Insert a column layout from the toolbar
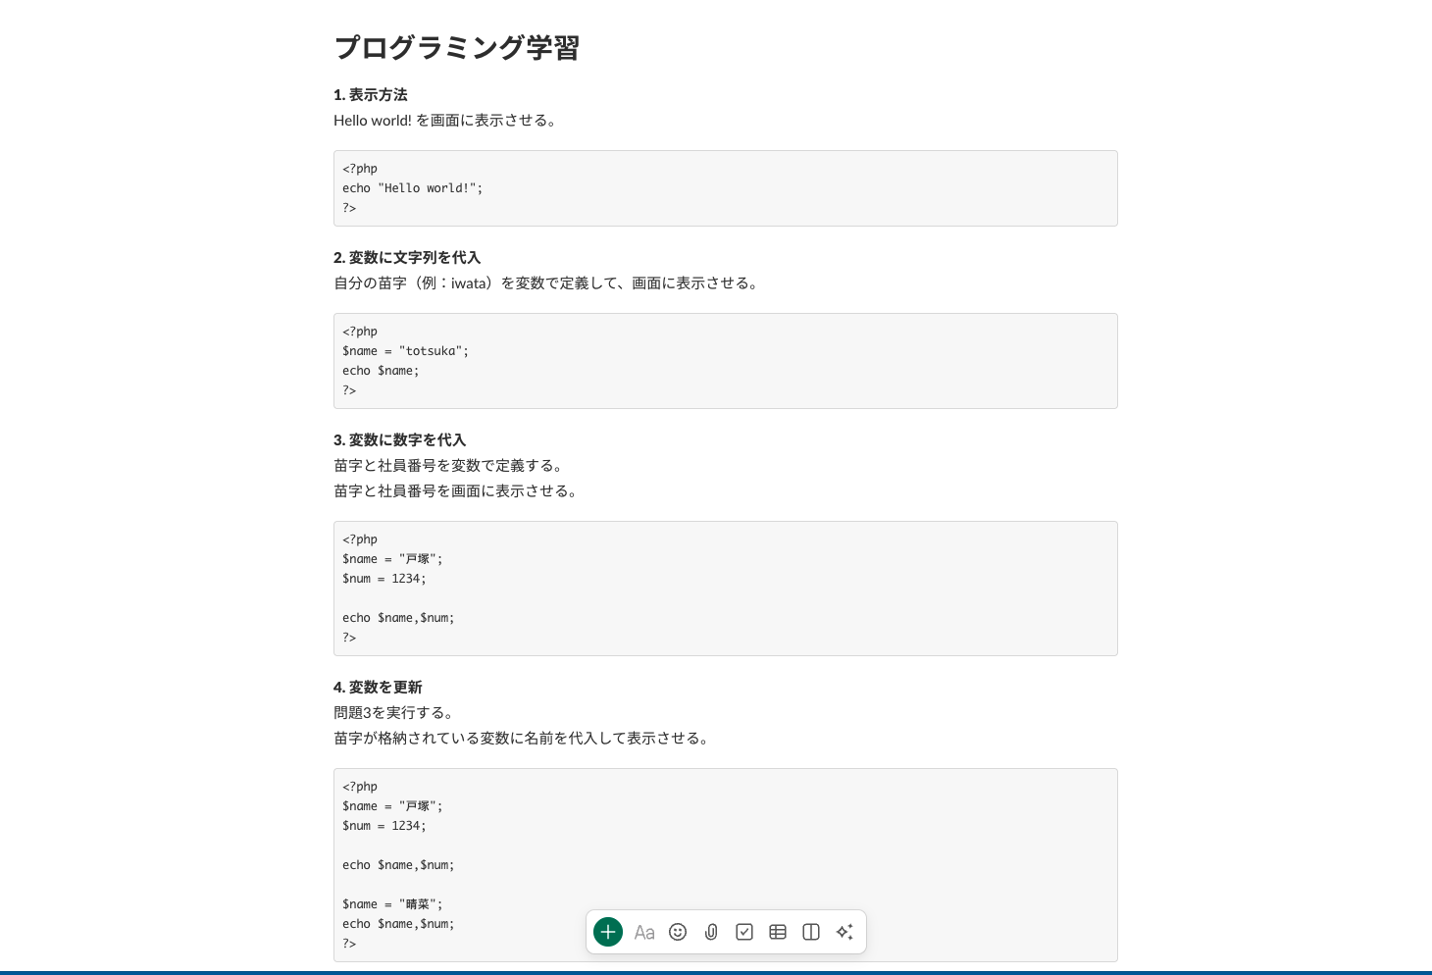The width and height of the screenshot is (1432, 975). (x=811, y=932)
